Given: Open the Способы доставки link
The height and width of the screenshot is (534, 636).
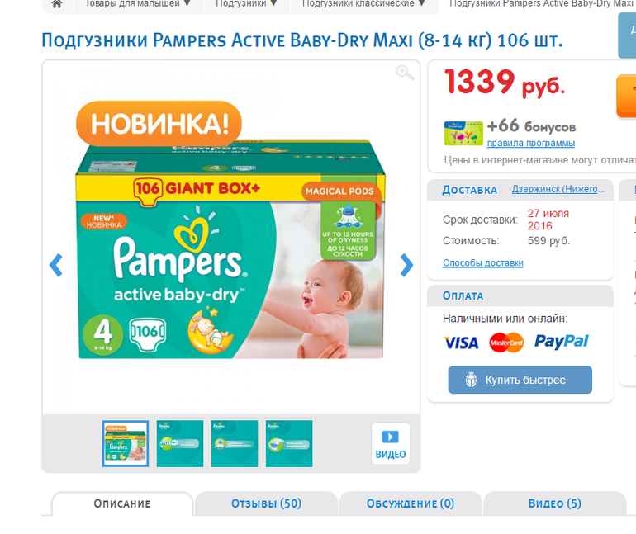Looking at the screenshot, I should click(x=483, y=263).
